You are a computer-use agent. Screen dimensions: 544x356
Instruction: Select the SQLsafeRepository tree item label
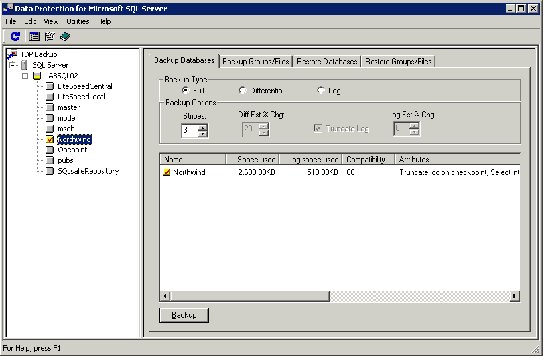88,171
